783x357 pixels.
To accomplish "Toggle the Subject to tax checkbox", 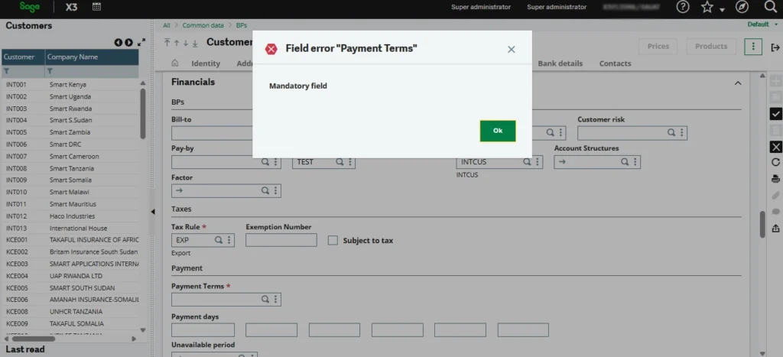I will click(x=333, y=240).
